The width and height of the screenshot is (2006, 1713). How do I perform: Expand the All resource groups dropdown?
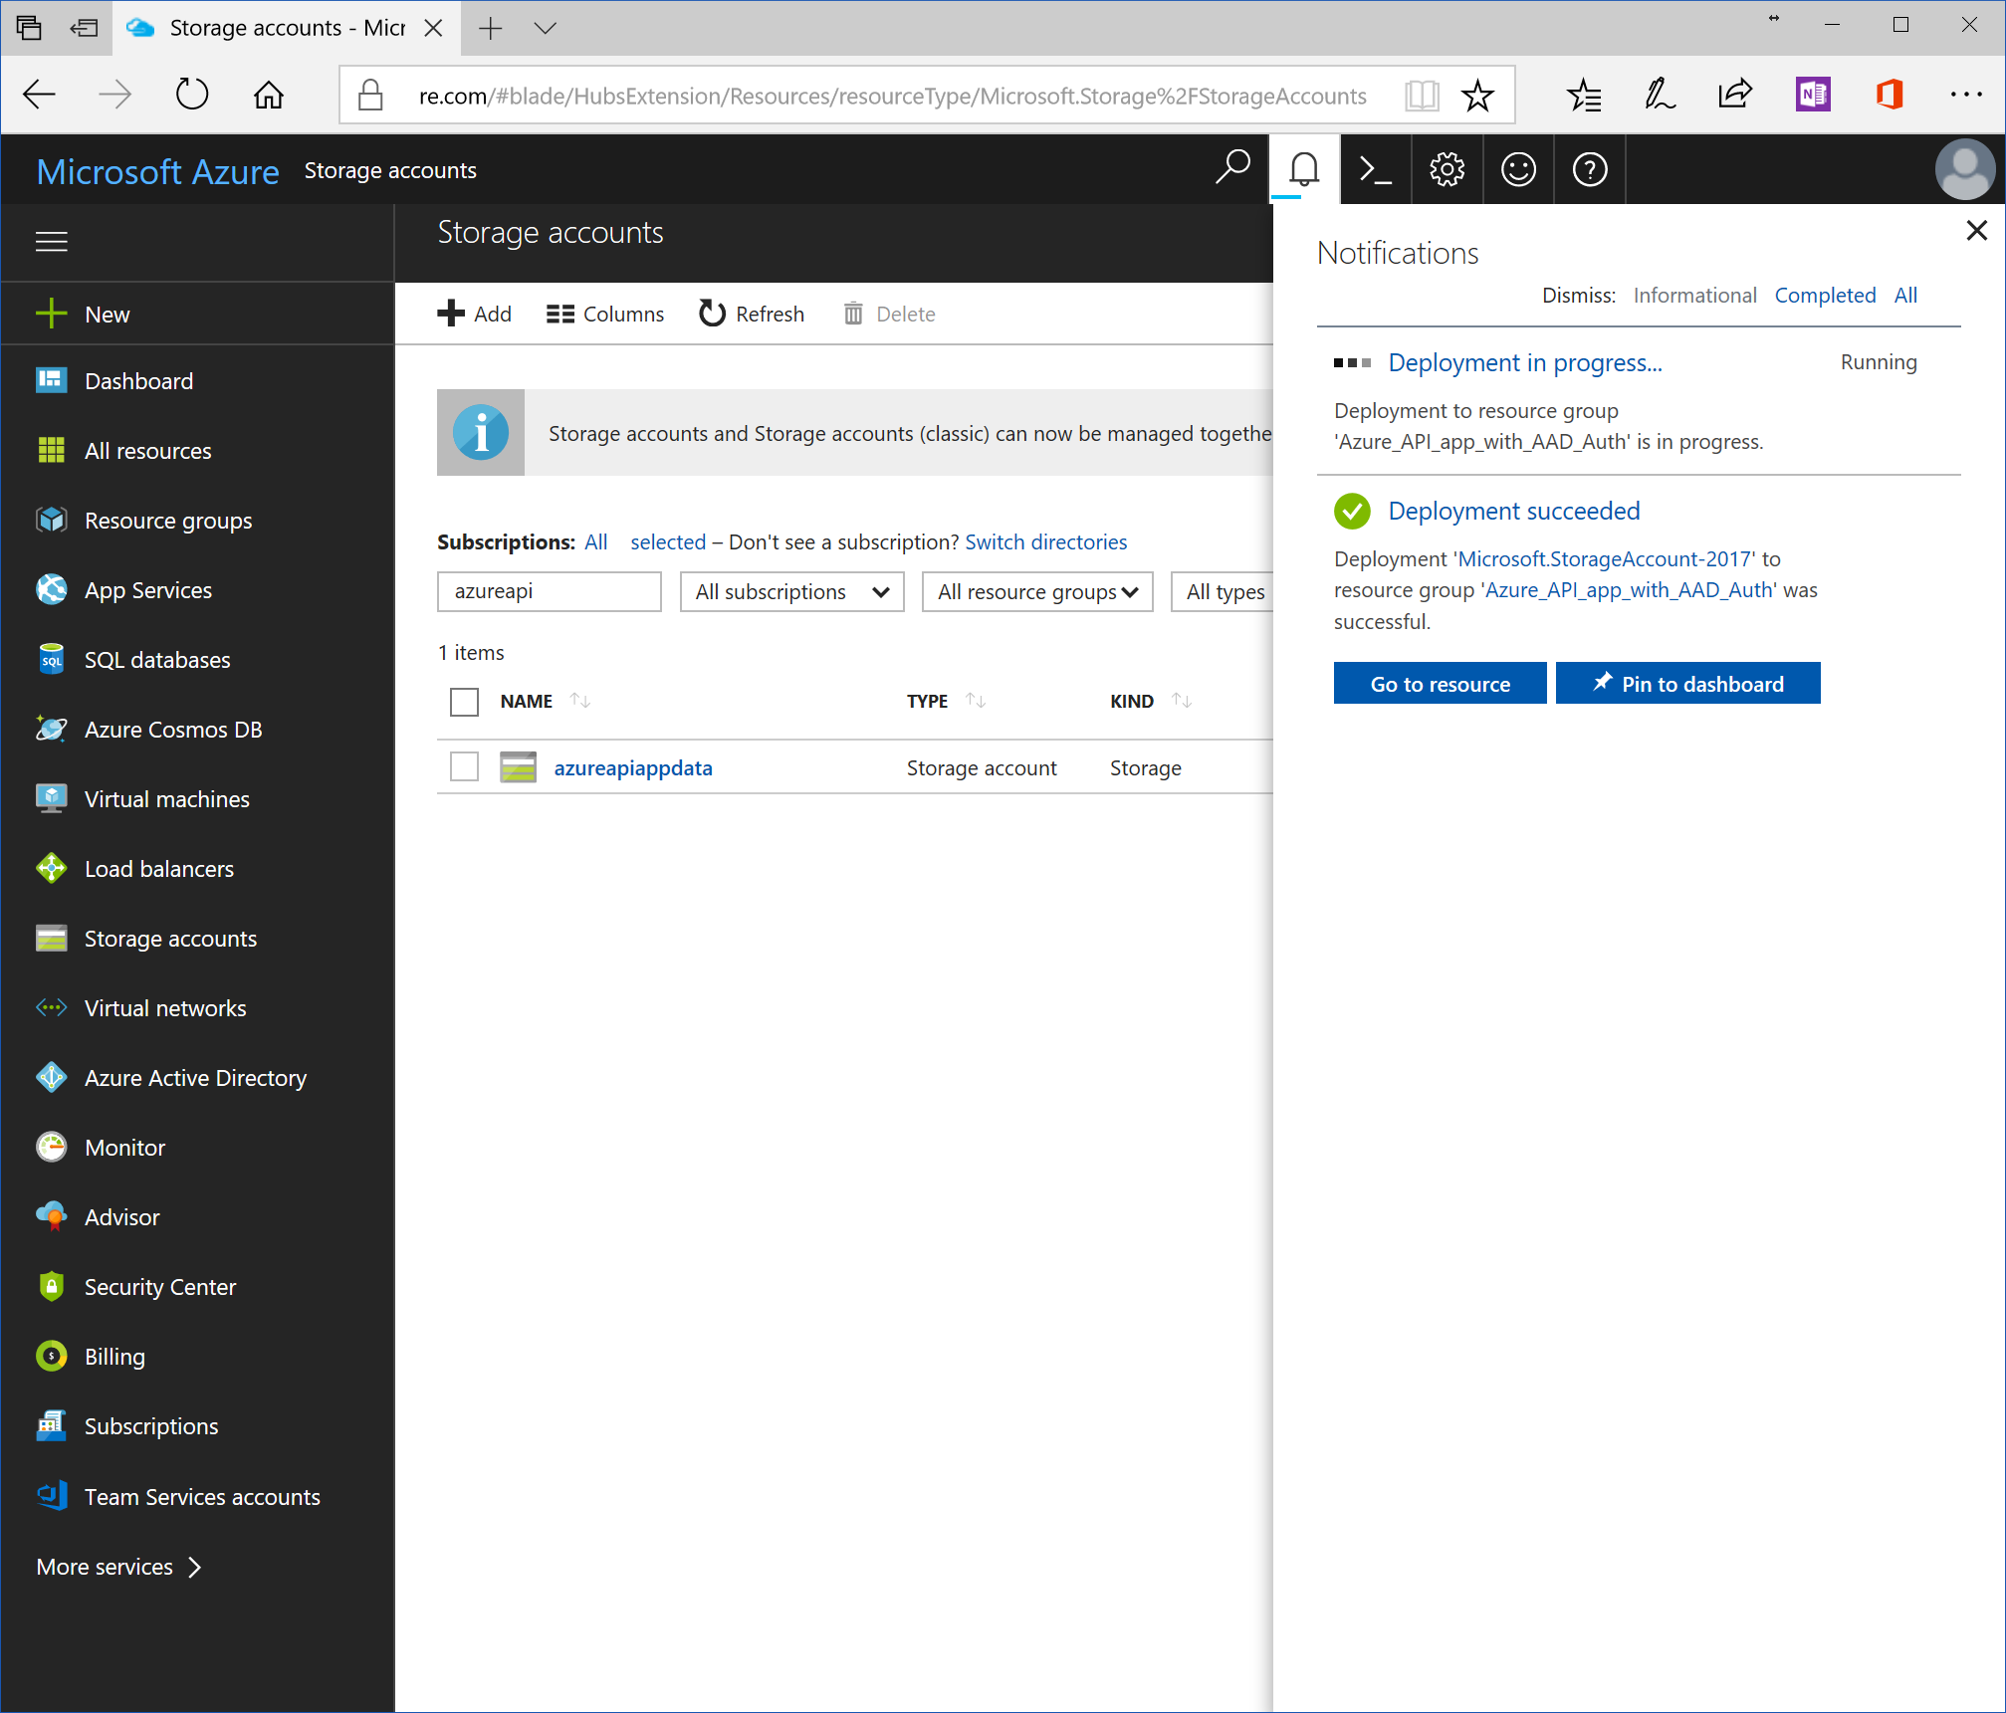pos(1036,592)
